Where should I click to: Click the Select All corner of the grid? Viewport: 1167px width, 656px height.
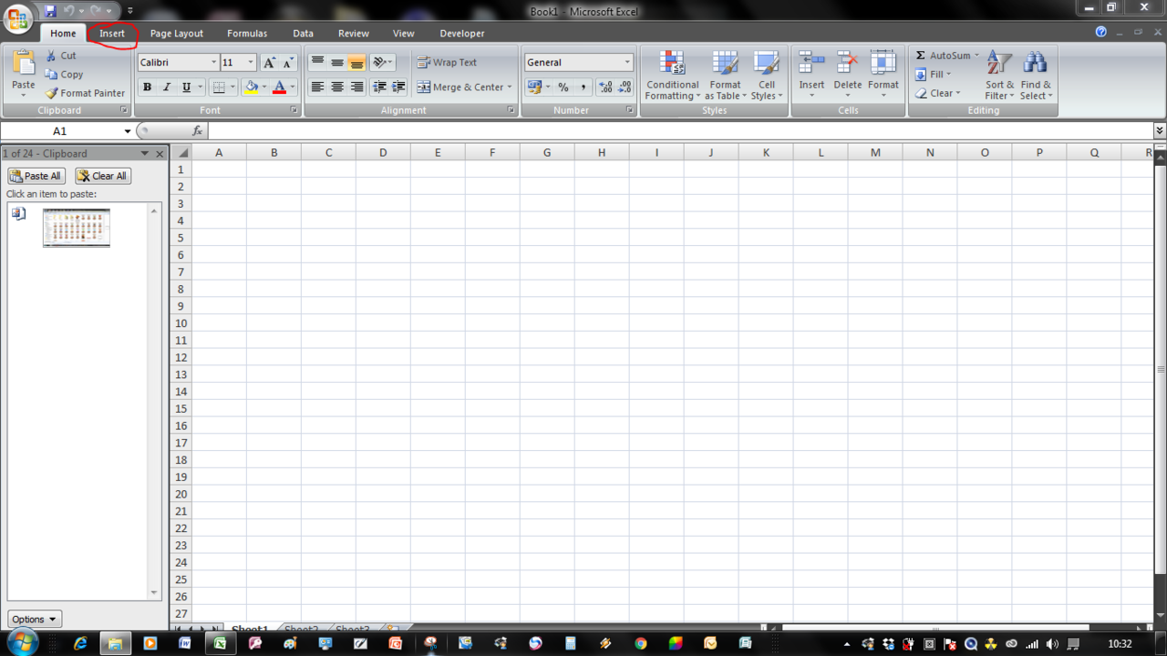[181, 152]
